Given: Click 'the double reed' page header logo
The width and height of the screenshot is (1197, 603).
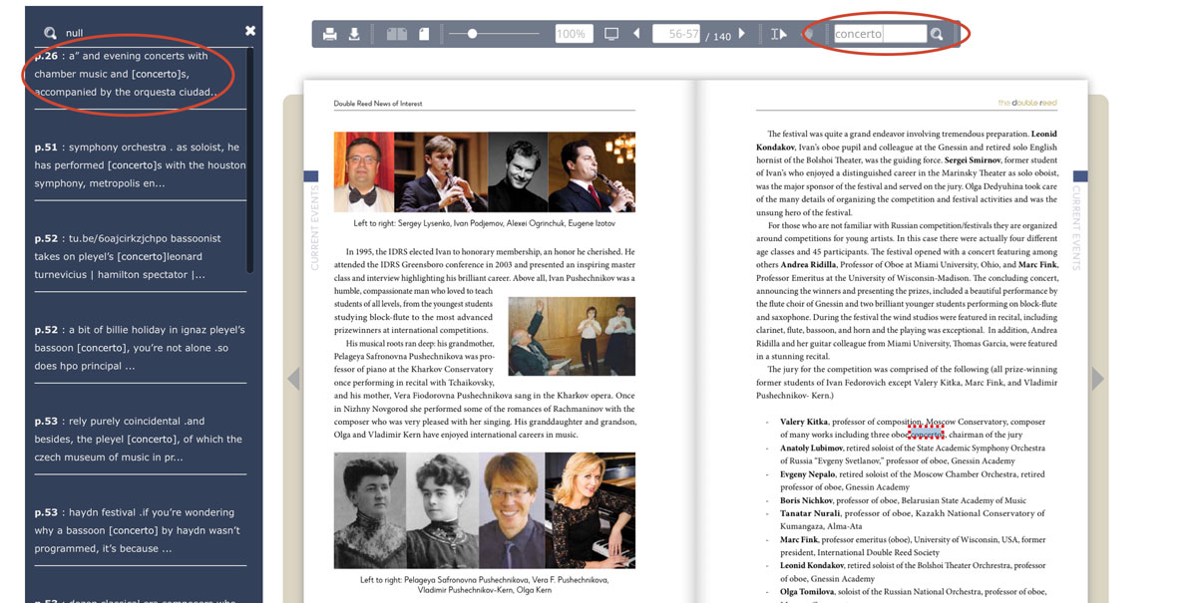Looking at the screenshot, I should pyautogui.click(x=1027, y=103).
